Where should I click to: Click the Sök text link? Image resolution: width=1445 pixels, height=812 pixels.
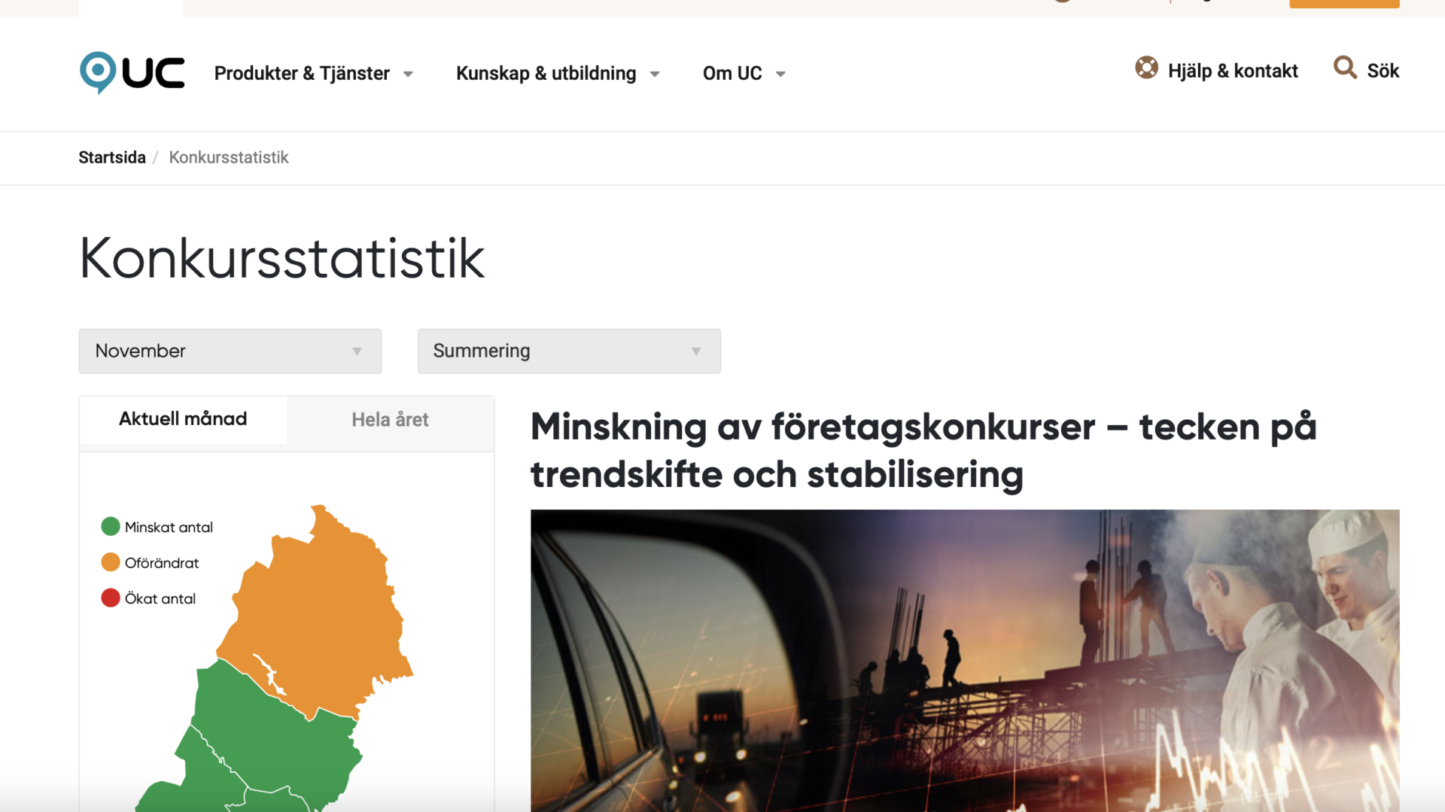coord(1383,71)
